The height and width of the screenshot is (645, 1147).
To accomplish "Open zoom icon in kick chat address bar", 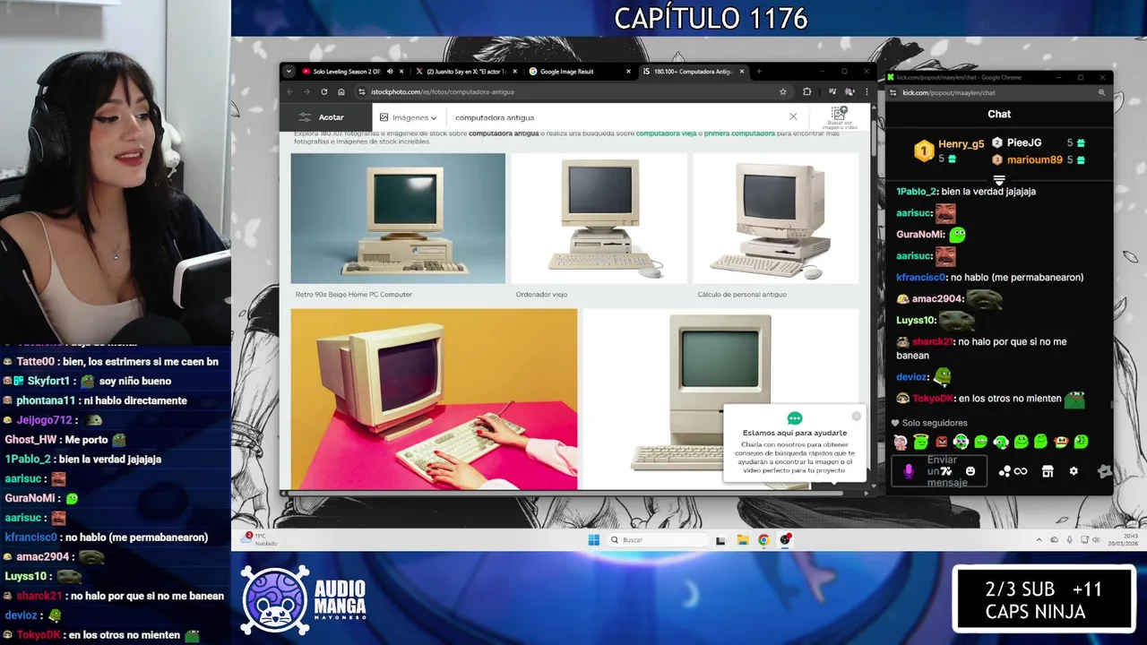I will [x=1101, y=92].
